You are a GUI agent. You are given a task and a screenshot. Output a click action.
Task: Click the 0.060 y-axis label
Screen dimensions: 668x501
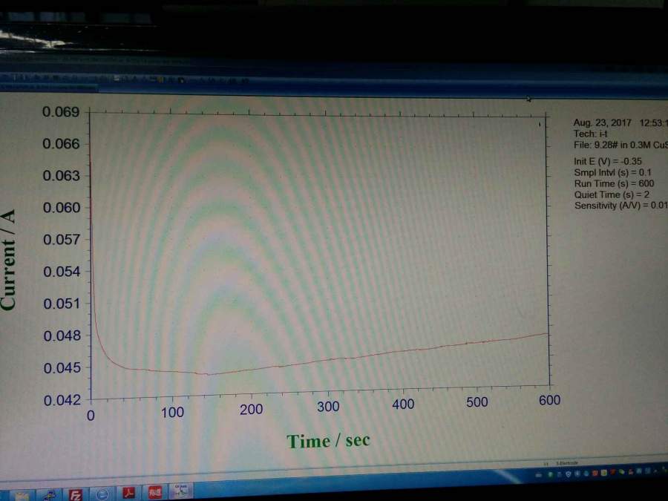[62, 208]
